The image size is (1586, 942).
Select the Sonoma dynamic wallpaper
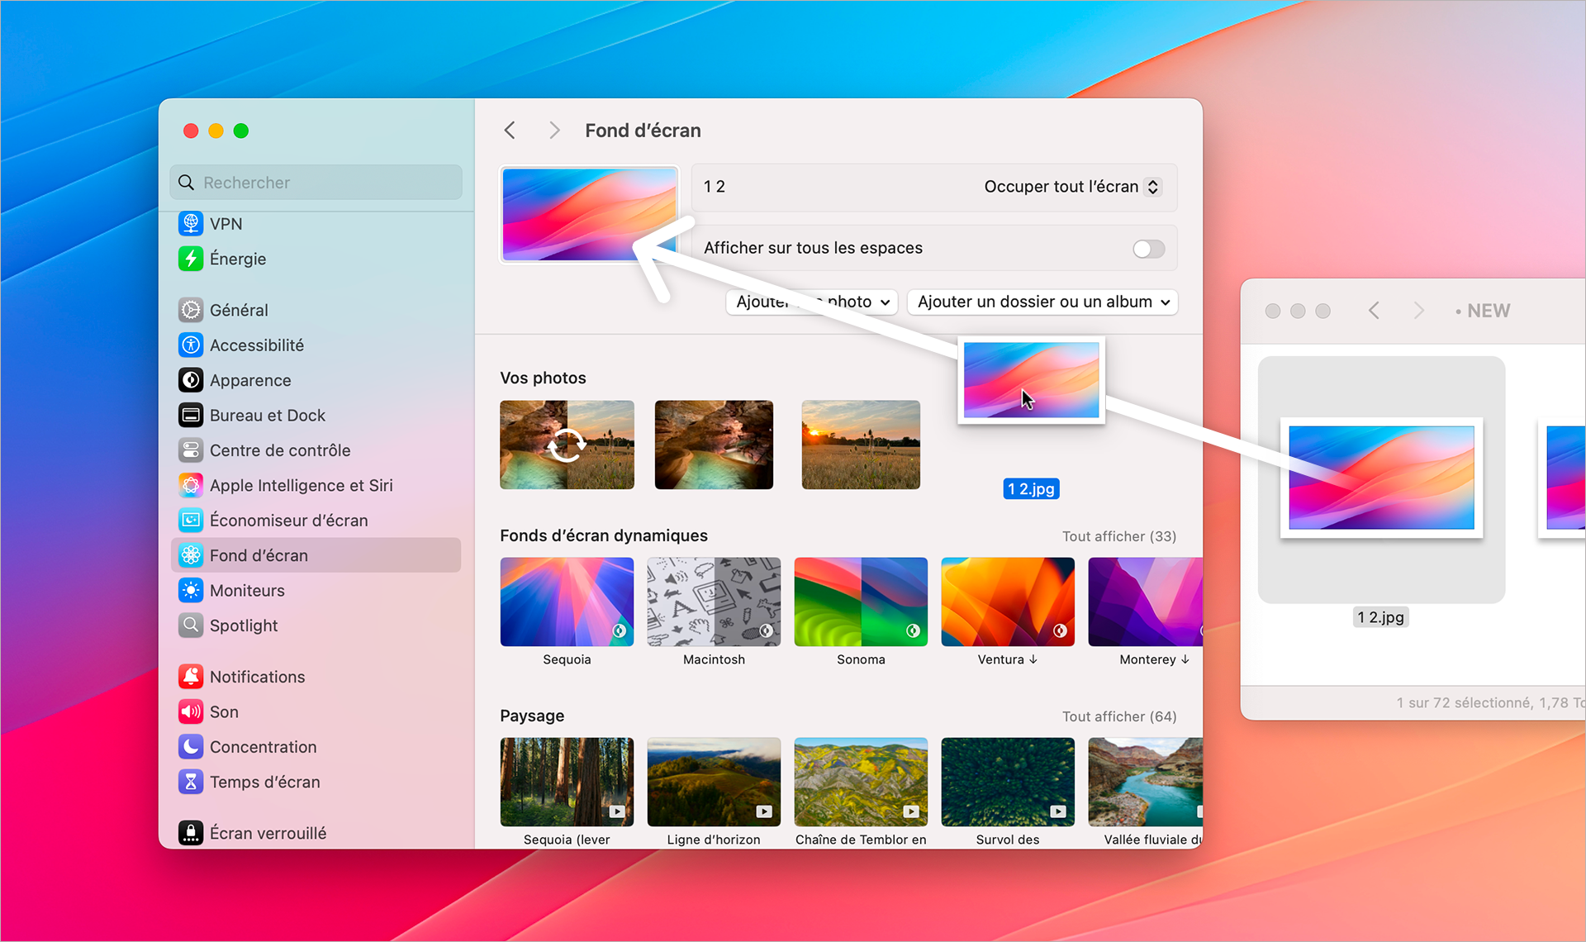pos(861,602)
